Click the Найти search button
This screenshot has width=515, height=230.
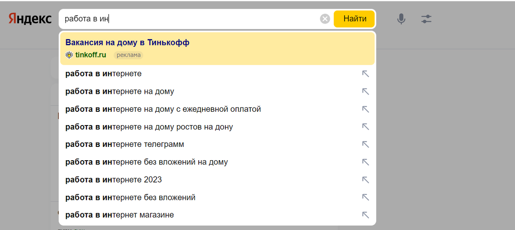[x=354, y=19]
